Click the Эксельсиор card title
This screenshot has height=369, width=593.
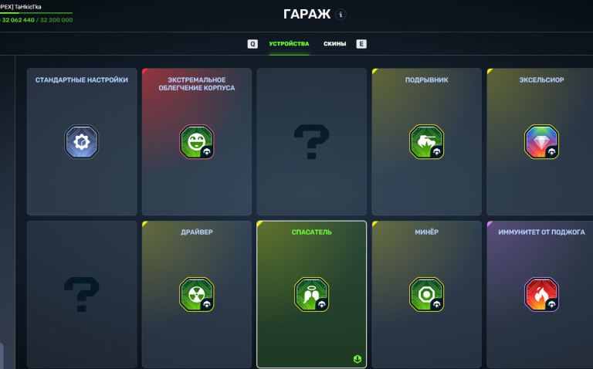click(541, 80)
